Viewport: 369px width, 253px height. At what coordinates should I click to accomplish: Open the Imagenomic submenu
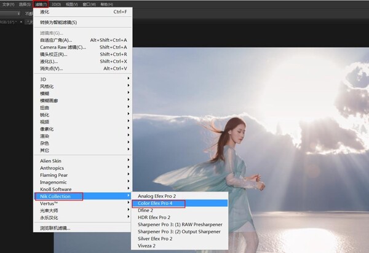coord(83,182)
